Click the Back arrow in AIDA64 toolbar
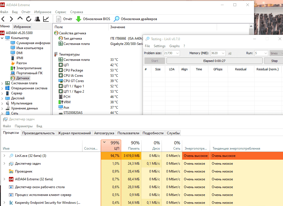 (x=3, y=19)
